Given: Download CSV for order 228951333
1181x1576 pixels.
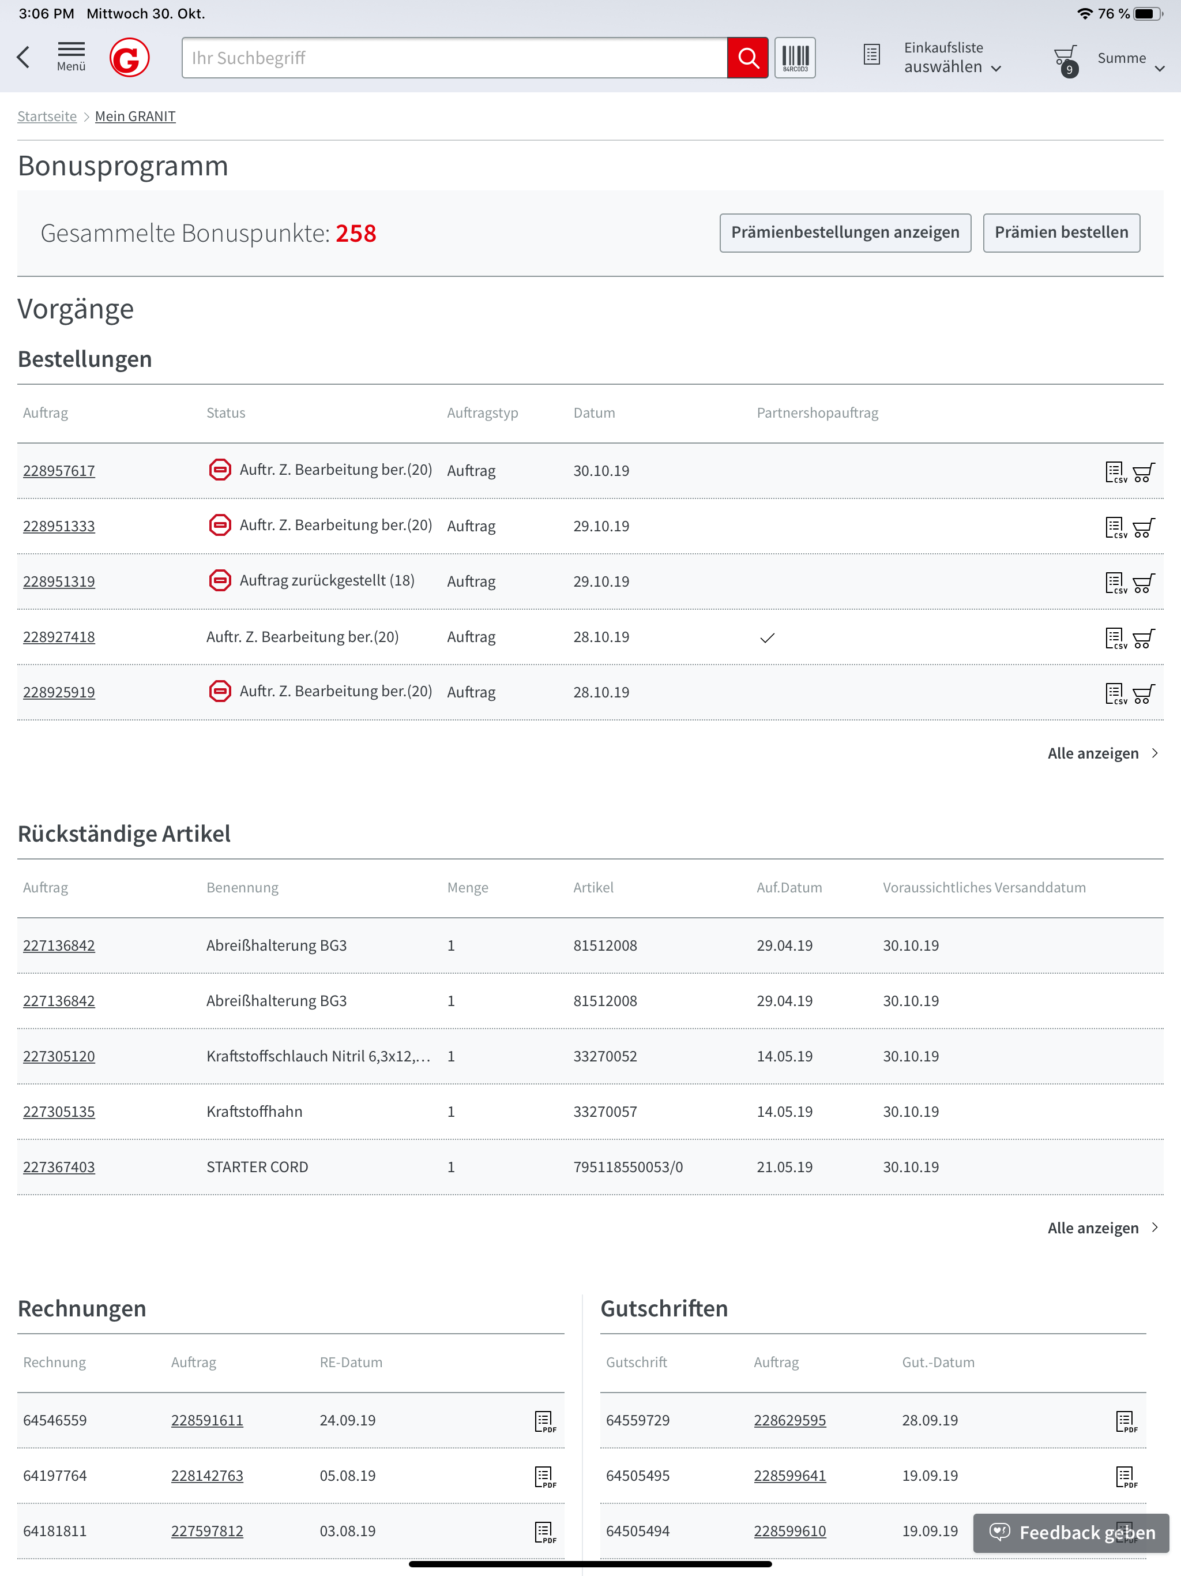Looking at the screenshot, I should [1115, 528].
